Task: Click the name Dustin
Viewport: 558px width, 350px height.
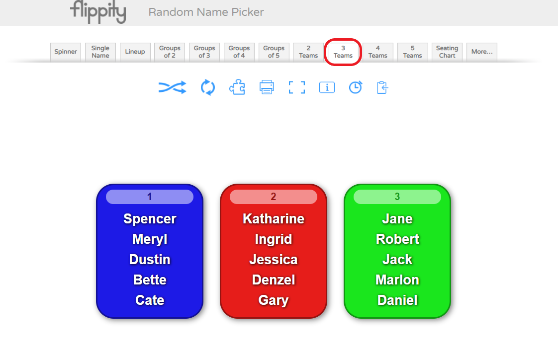Action: point(150,259)
